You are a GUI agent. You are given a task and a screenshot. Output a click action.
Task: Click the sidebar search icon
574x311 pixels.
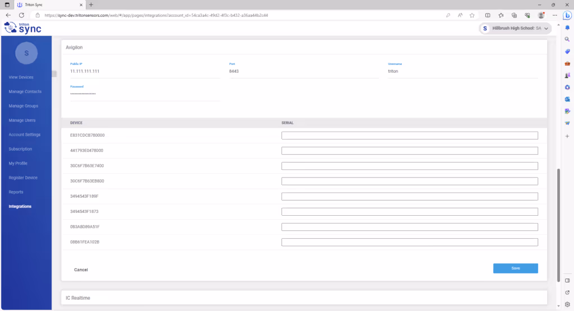pyautogui.click(x=567, y=39)
